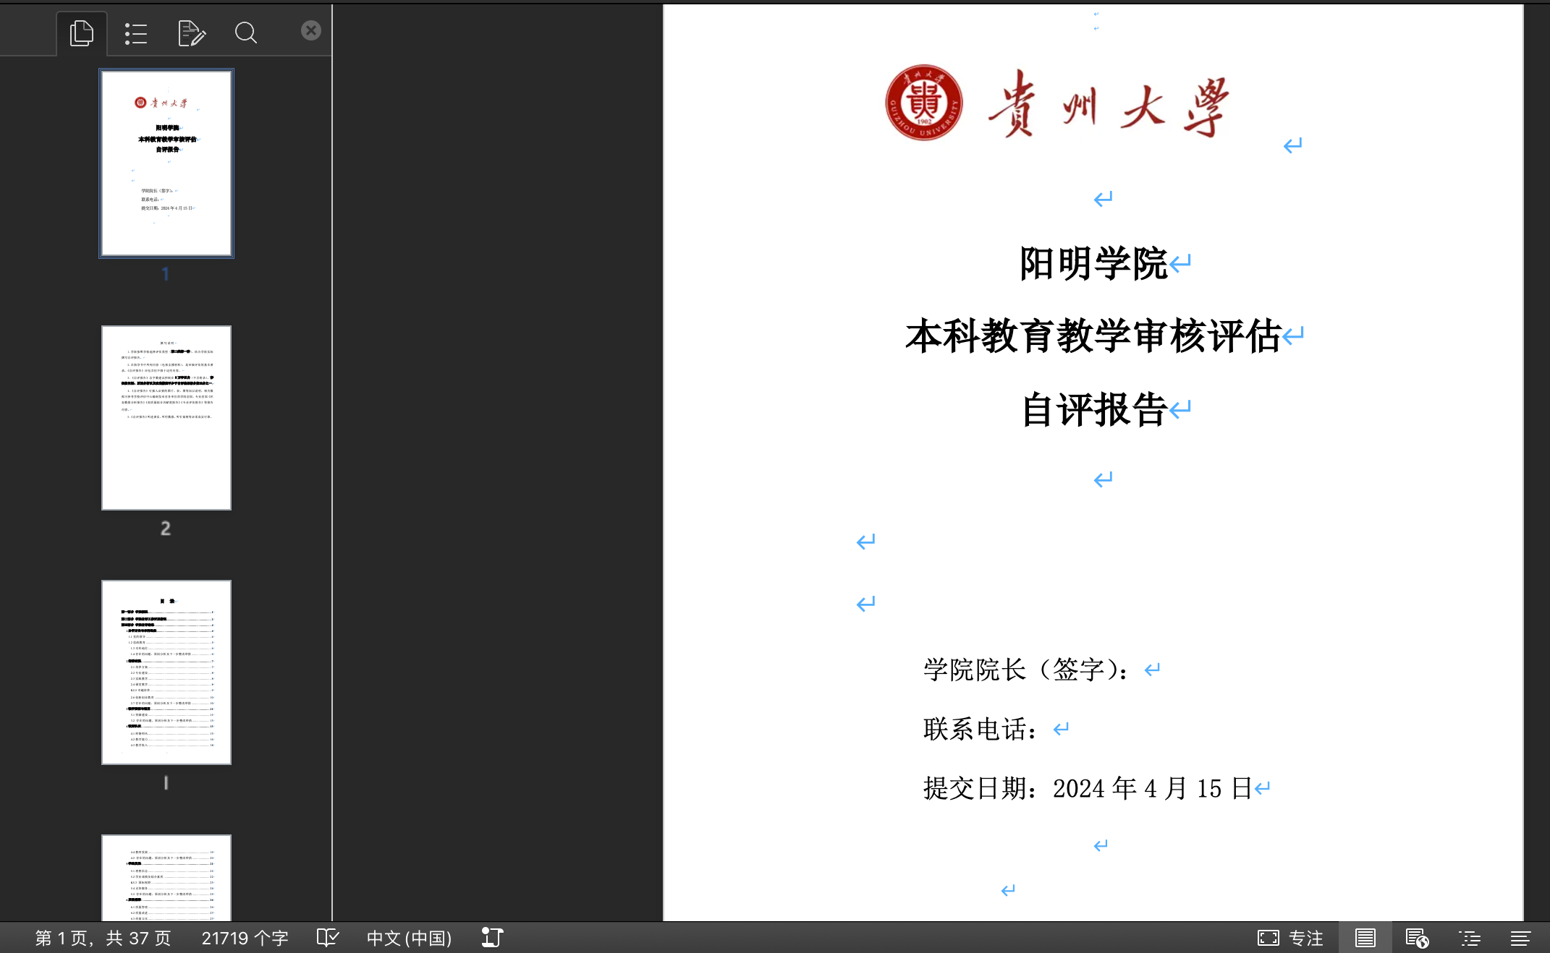The height and width of the screenshot is (953, 1550).
Task: Open word count '21719 个字'
Action: tap(245, 938)
